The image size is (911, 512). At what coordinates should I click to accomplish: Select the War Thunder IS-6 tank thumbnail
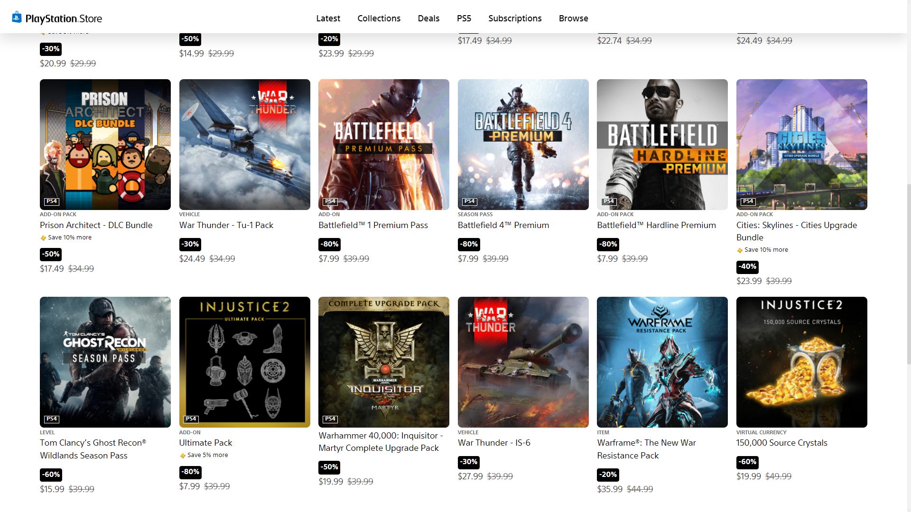[523, 362]
